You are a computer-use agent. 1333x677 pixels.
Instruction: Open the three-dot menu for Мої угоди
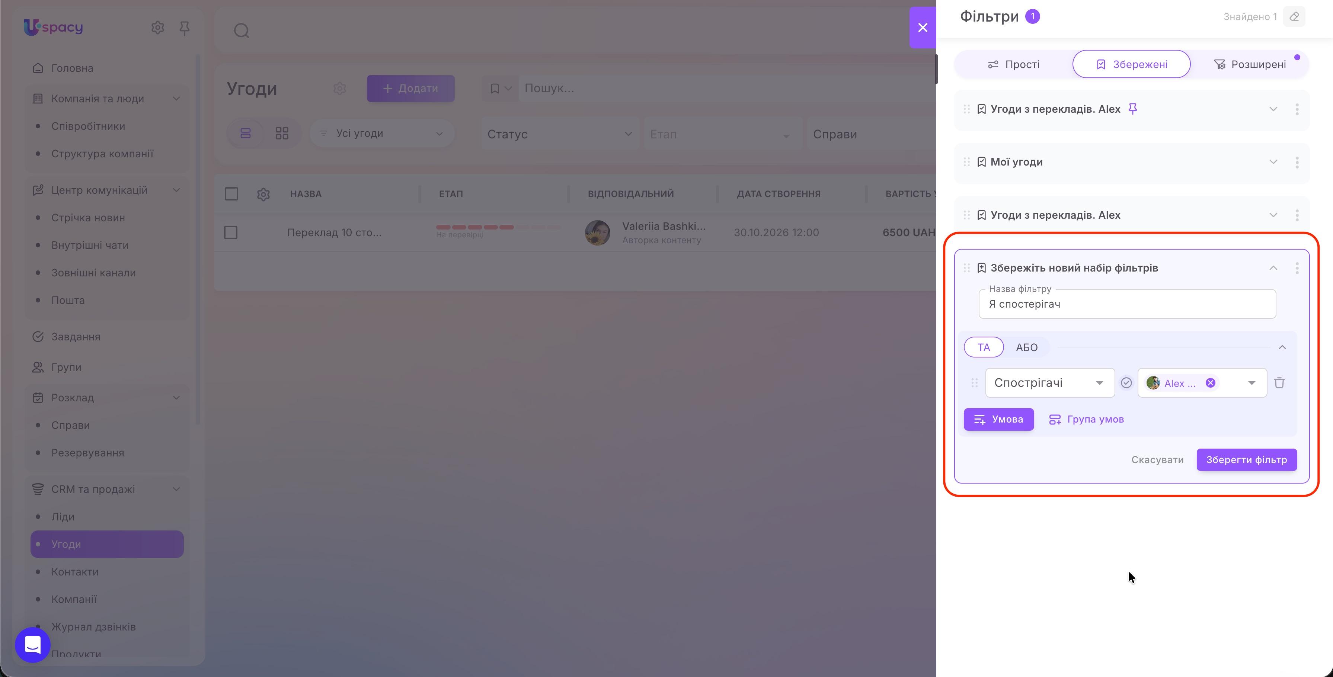(1297, 162)
